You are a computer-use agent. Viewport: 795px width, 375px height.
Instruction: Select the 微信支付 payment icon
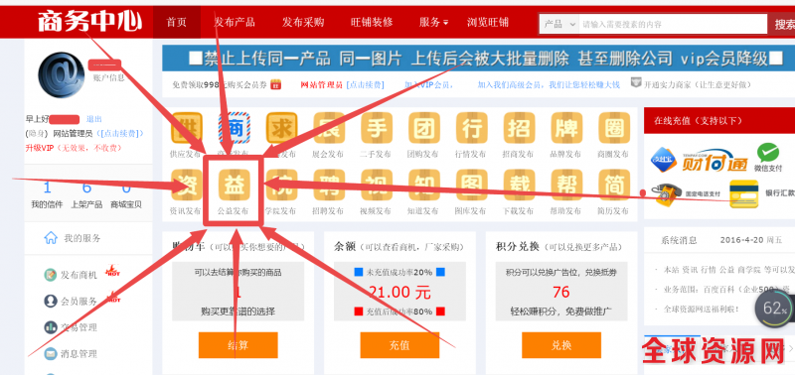tap(768, 157)
